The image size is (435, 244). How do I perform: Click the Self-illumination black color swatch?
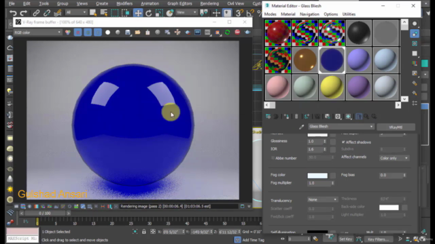tap(317, 232)
